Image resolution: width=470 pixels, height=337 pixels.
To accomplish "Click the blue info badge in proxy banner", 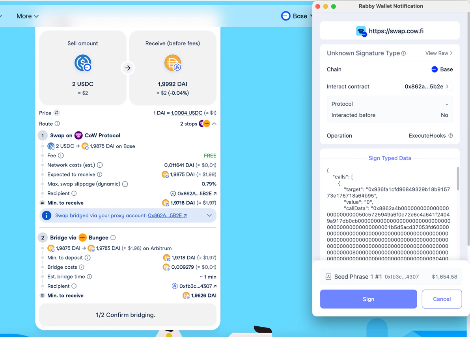I will point(47,215).
